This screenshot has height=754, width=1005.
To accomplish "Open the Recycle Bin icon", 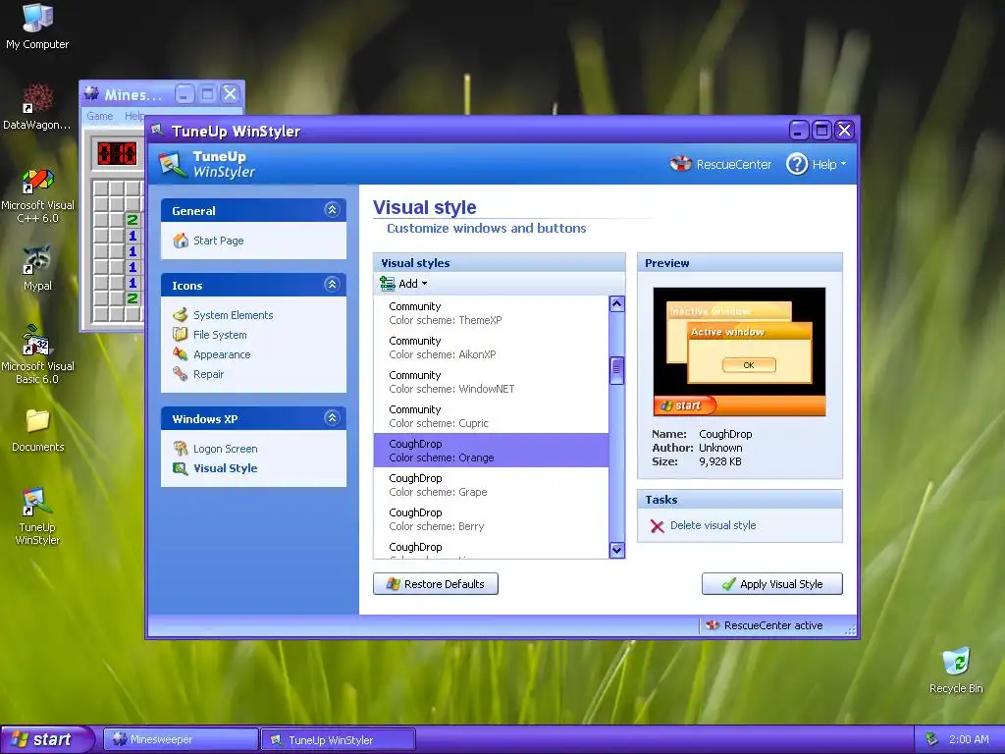I will 956,662.
